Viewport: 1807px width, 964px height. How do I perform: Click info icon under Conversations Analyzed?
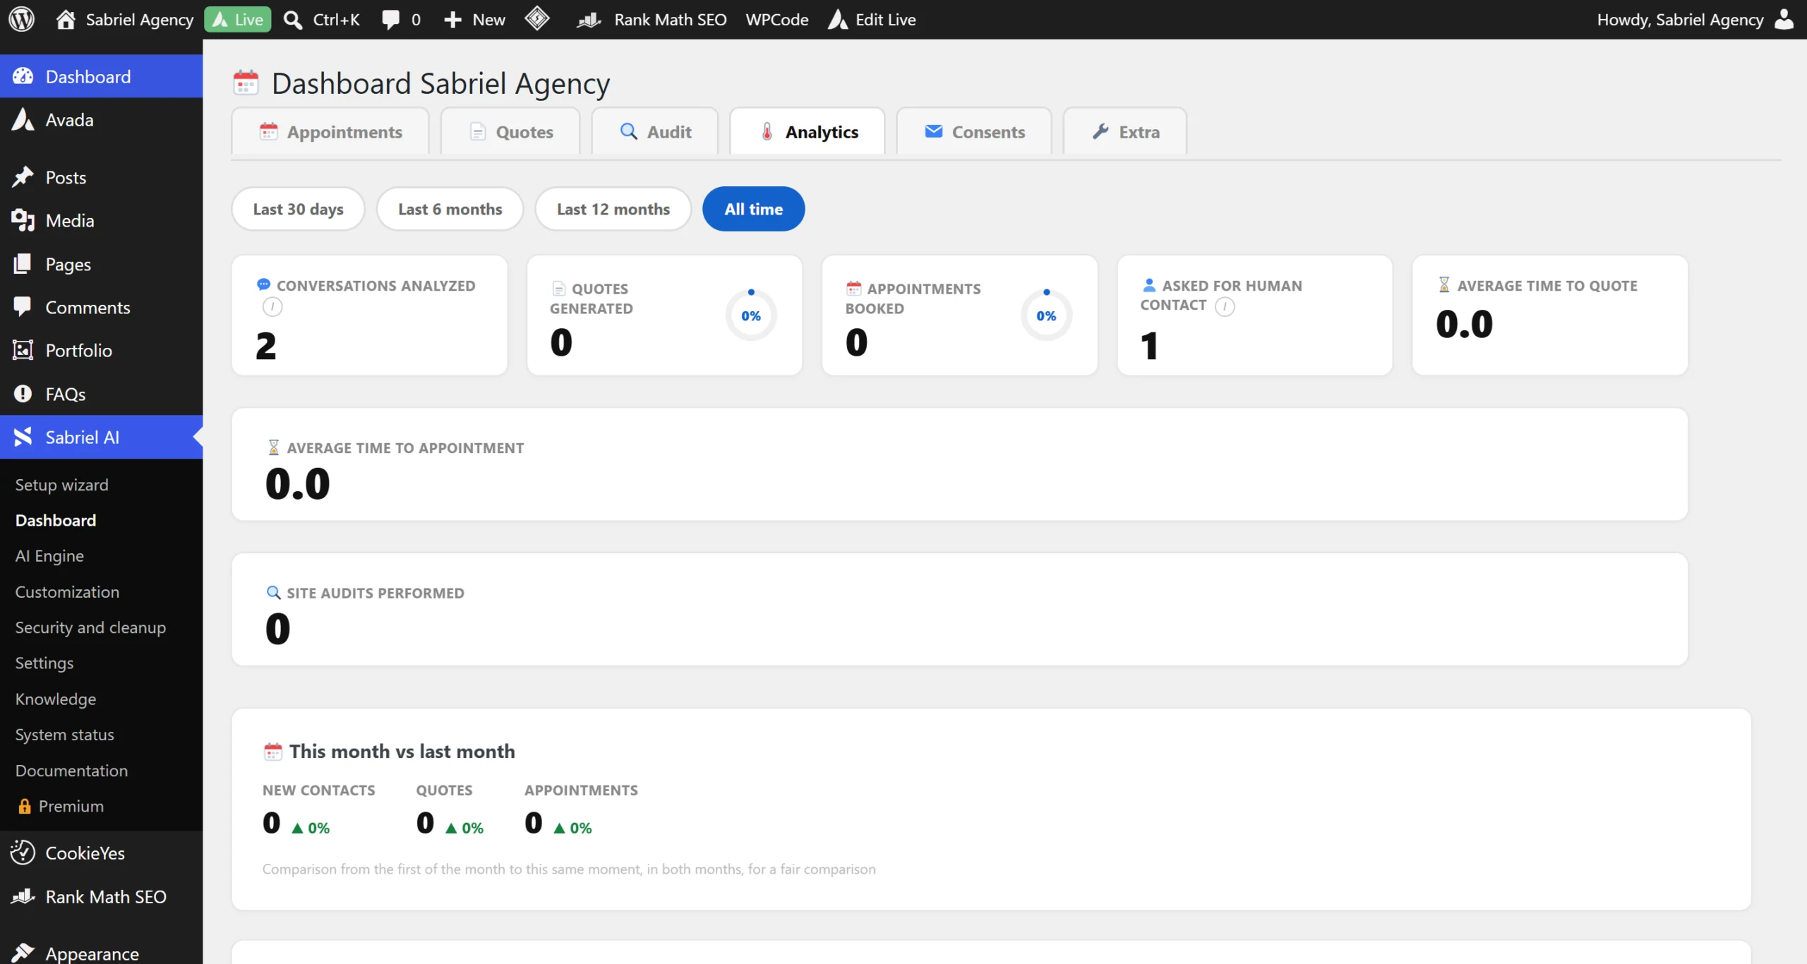pos(272,307)
